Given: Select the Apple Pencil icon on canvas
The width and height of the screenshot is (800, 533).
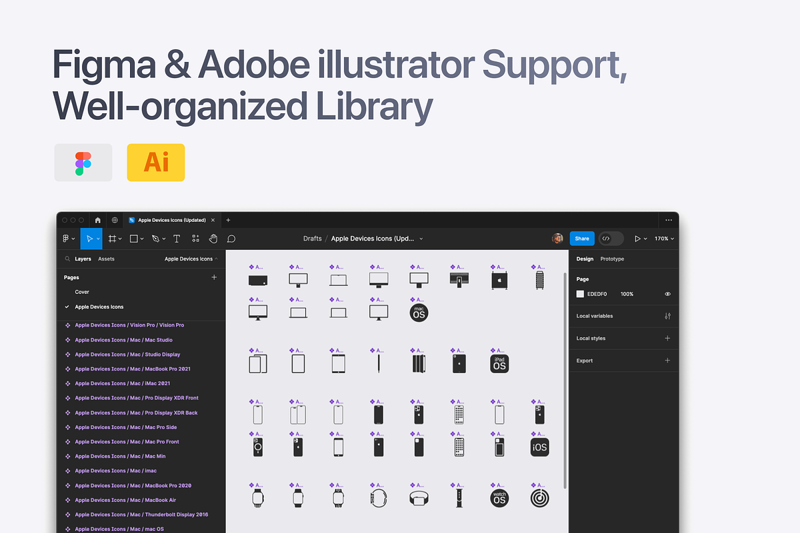Looking at the screenshot, I should (379, 363).
